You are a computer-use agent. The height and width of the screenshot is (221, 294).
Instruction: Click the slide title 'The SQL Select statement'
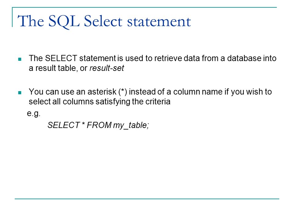[x=104, y=21]
